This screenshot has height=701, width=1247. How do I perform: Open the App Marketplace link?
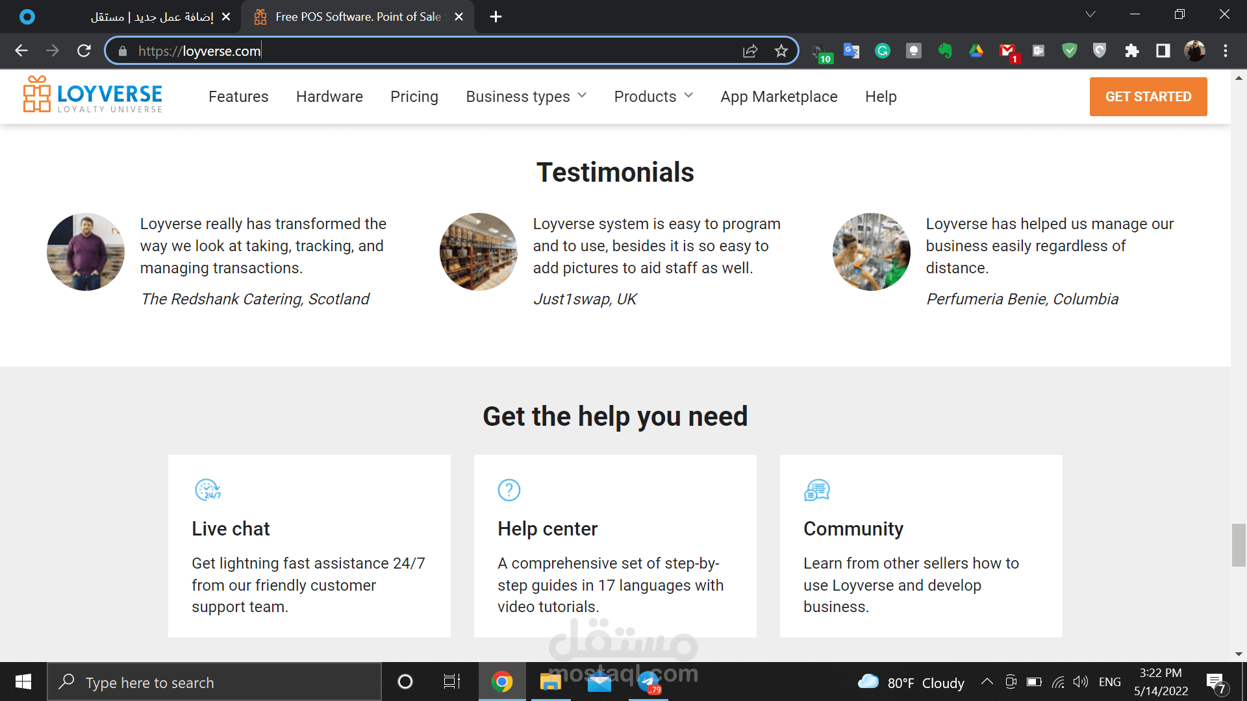click(x=779, y=97)
